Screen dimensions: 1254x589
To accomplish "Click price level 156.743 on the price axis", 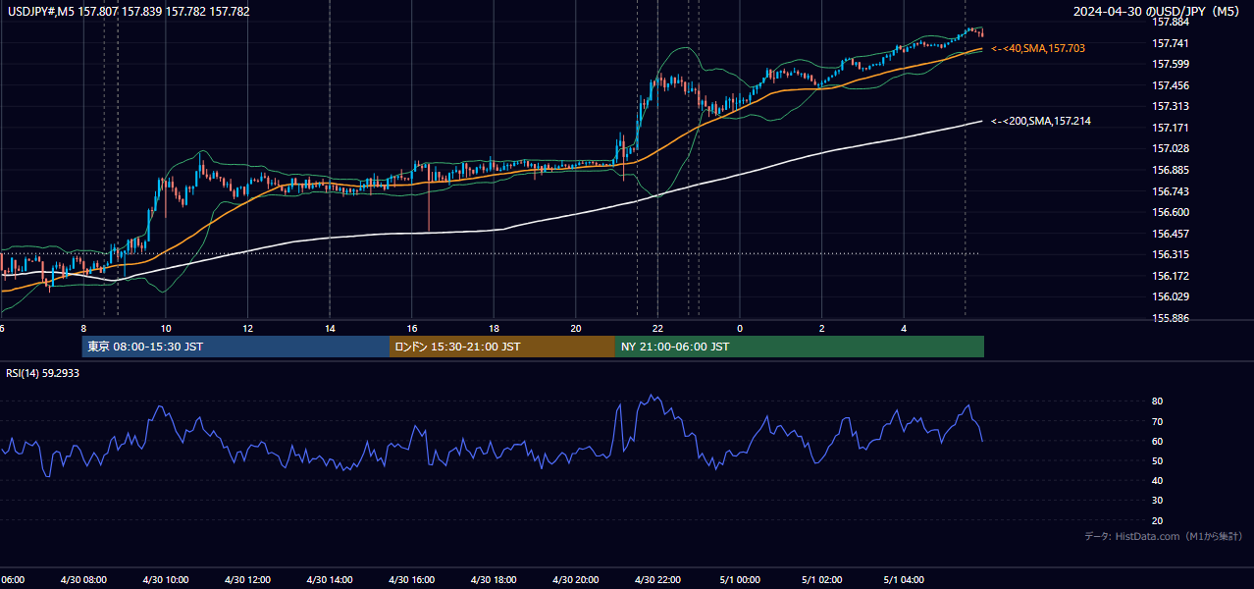I will 1171,191.
